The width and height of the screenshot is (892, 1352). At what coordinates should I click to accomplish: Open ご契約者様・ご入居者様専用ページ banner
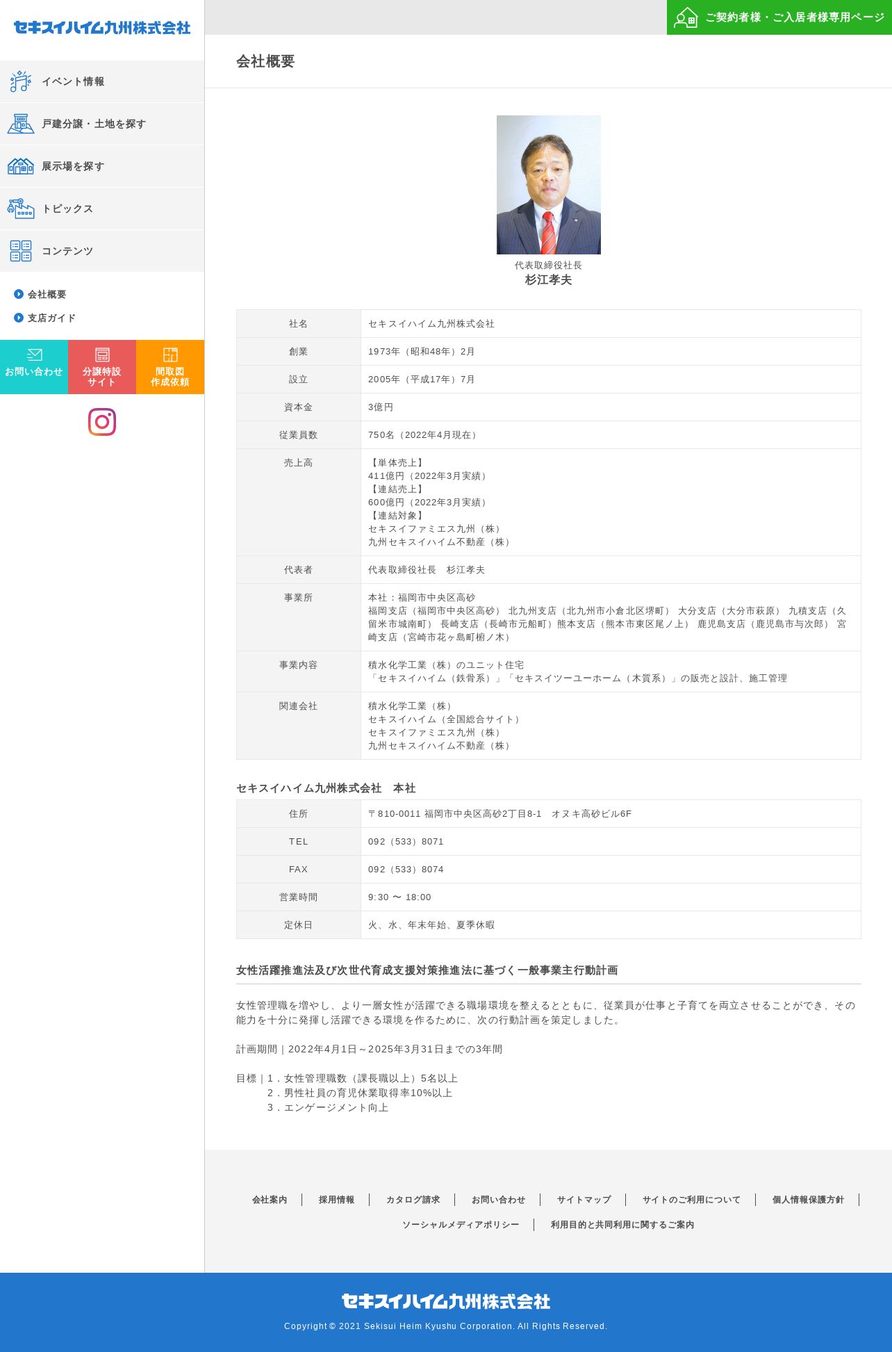click(x=779, y=17)
